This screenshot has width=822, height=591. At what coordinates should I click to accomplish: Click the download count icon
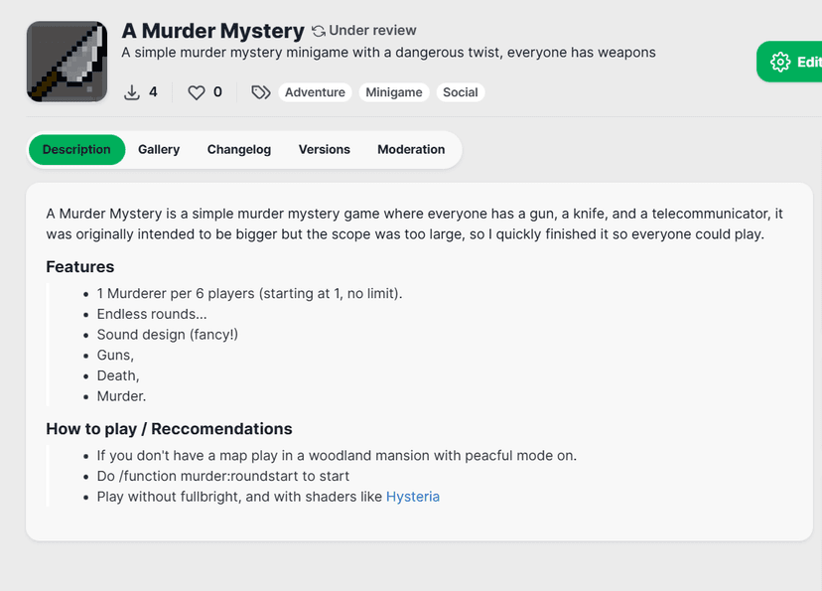pos(132,92)
